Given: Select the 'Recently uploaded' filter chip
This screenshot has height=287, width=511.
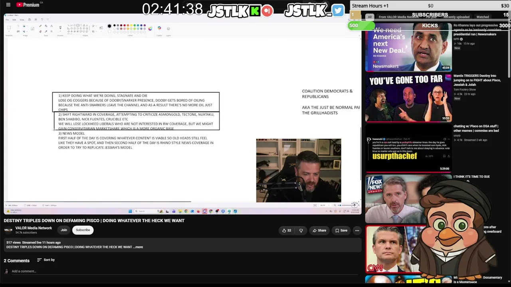Looking at the screenshot, I should [x=456, y=17].
